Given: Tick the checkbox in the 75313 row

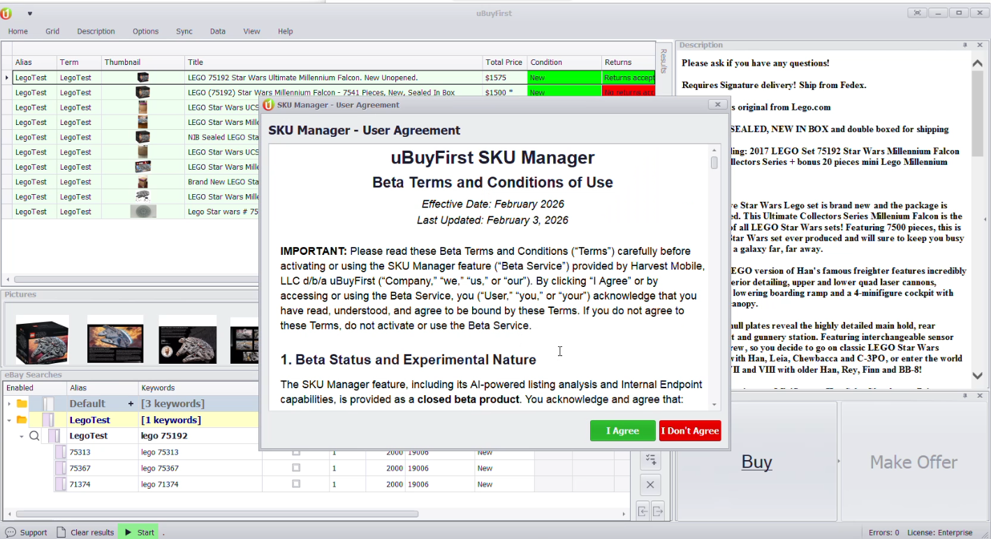Looking at the screenshot, I should [296, 452].
